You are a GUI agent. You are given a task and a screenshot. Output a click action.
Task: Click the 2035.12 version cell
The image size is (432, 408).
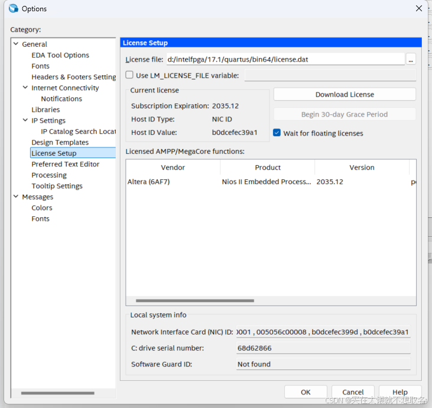330,182
